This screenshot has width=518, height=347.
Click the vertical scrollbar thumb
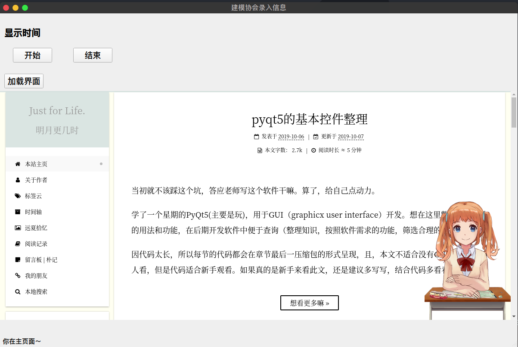click(514, 112)
